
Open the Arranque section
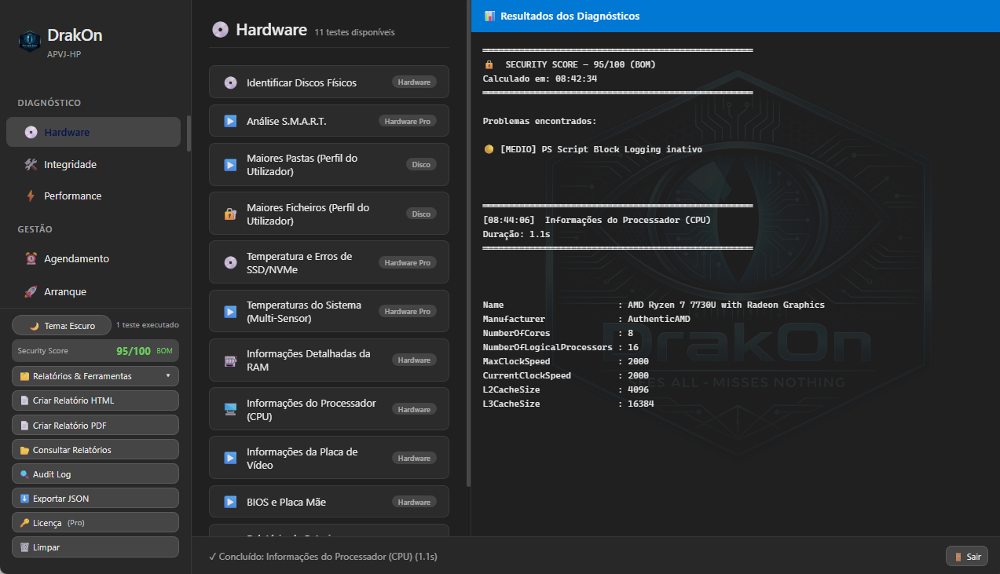click(x=93, y=291)
